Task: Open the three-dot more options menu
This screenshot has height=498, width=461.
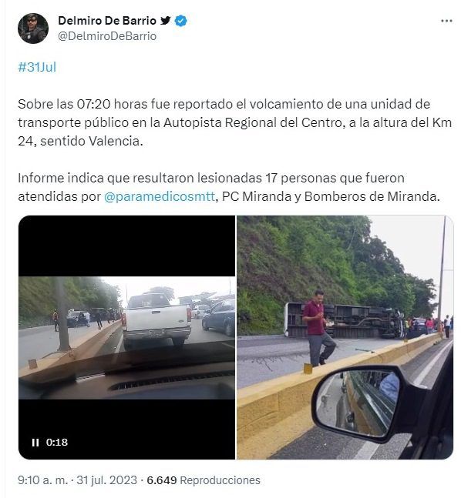Action: (x=446, y=21)
